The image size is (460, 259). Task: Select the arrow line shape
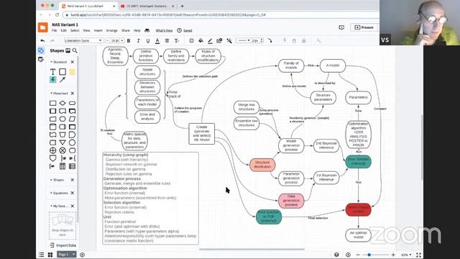click(63, 80)
